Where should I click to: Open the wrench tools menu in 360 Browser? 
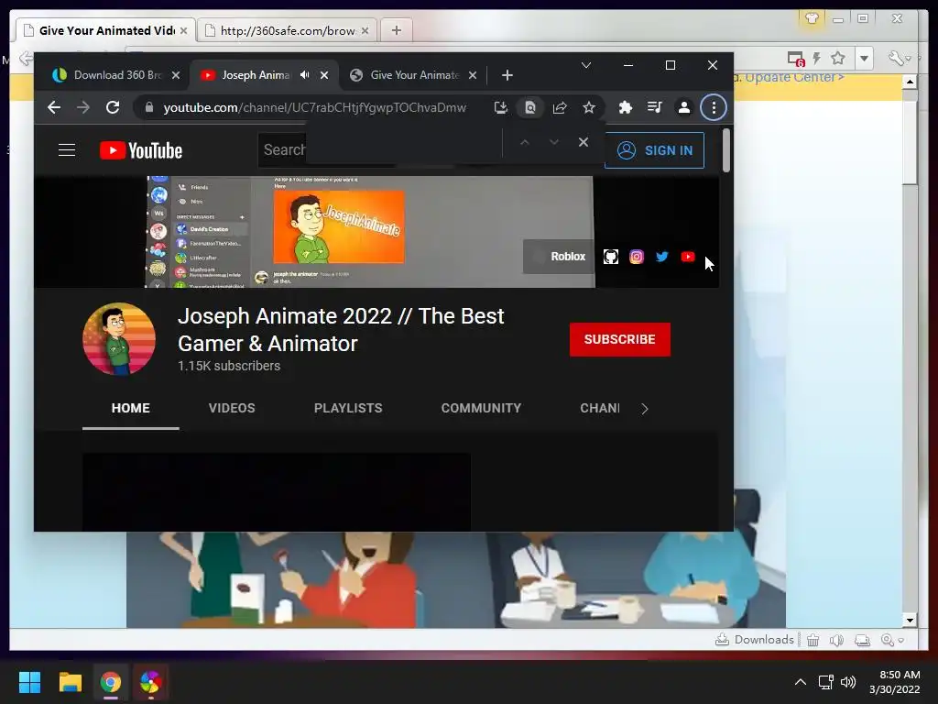(900, 58)
